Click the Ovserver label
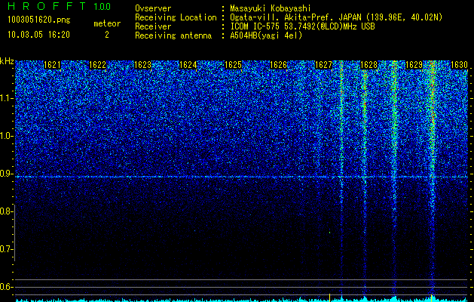 pyautogui.click(x=153, y=8)
